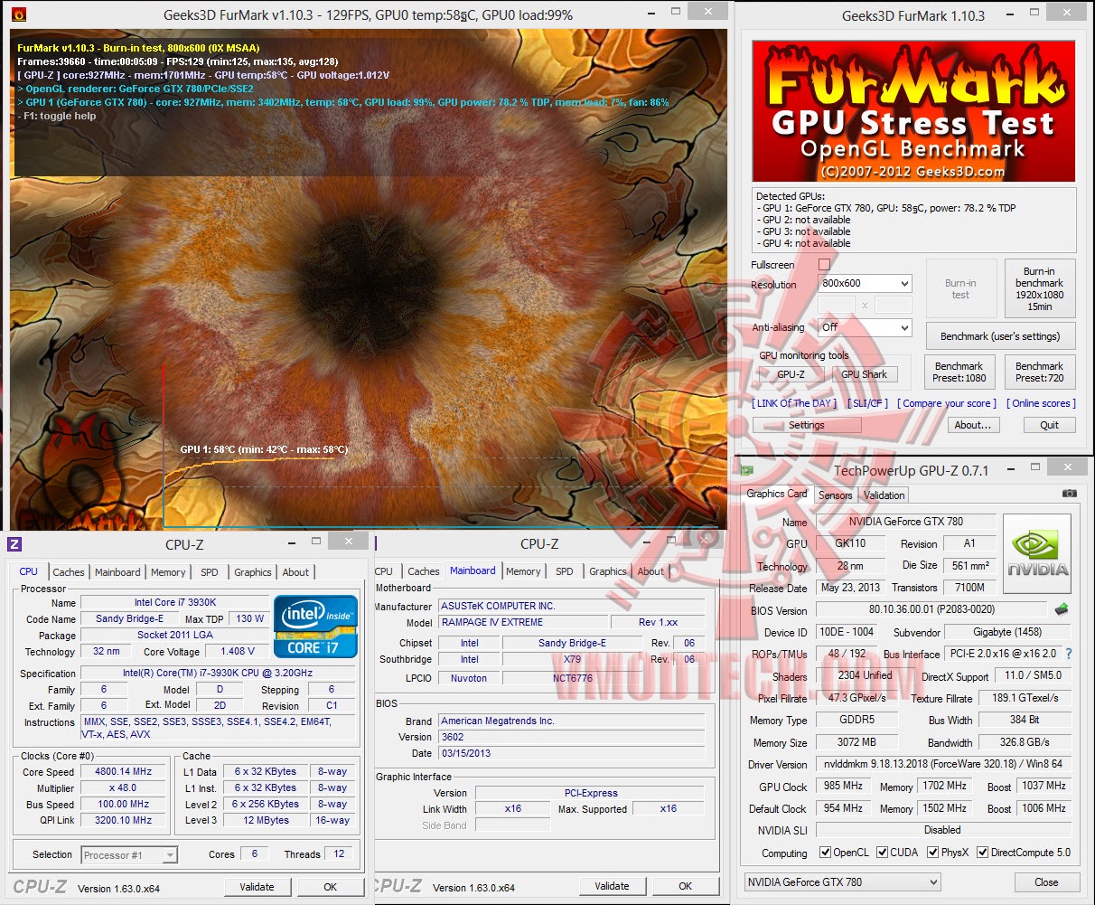This screenshot has height=905, width=1095.
Task: Click Online scores link
Action: (1041, 403)
